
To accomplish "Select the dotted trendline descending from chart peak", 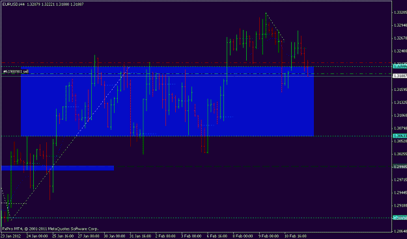I will pos(275,27).
